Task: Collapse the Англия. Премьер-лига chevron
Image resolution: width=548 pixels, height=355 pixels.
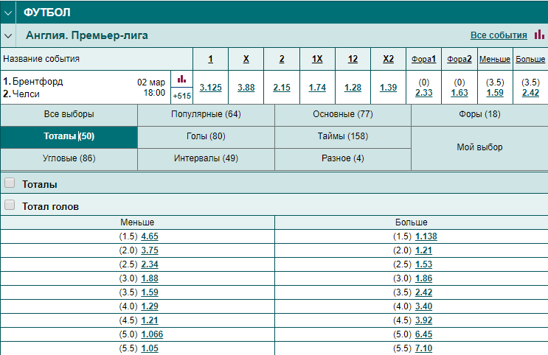Action: [8, 35]
